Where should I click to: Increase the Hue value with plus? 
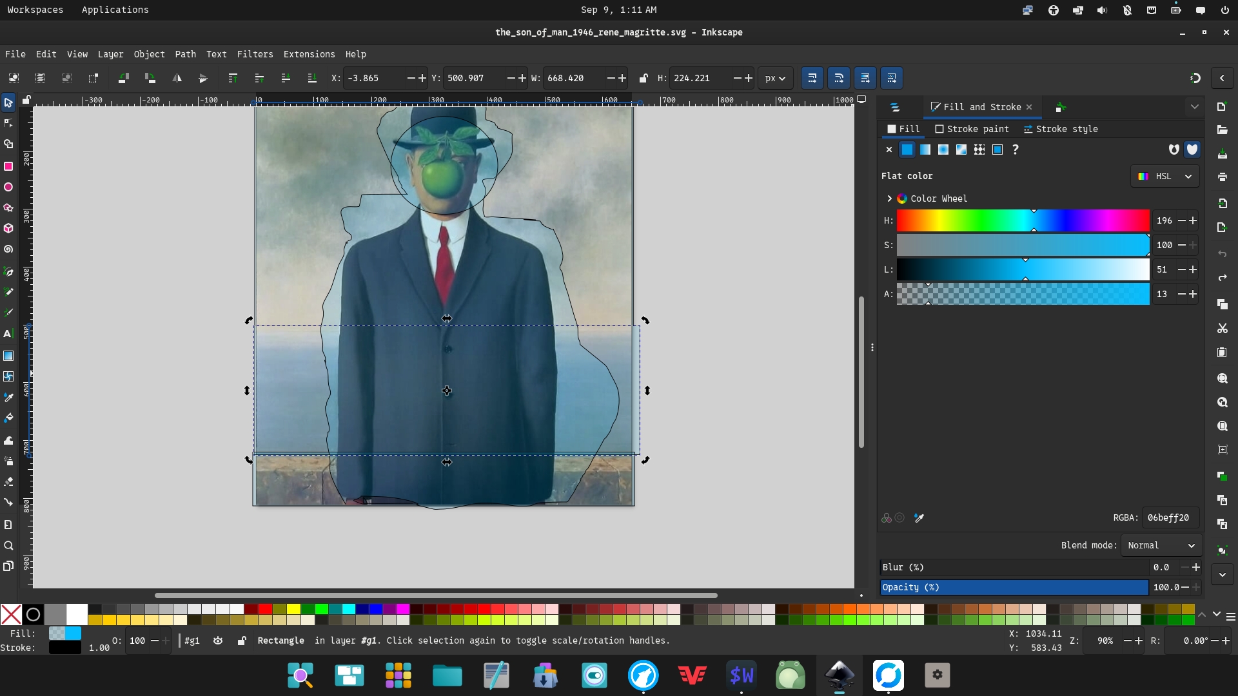click(x=1193, y=220)
